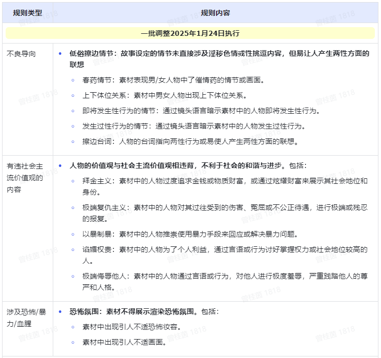Click the 规则内容 column header
Image resolution: width=381 pixels, height=358 pixels.
pyautogui.click(x=215, y=13)
